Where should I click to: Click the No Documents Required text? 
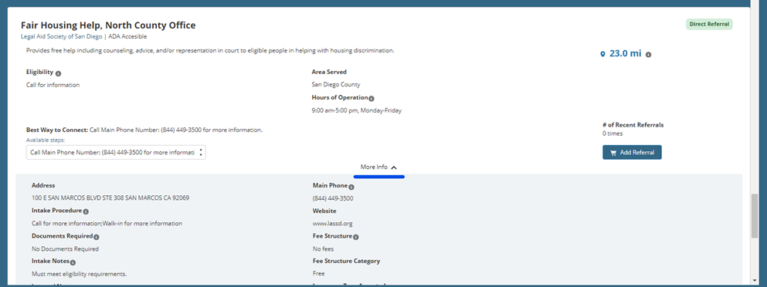coord(65,249)
